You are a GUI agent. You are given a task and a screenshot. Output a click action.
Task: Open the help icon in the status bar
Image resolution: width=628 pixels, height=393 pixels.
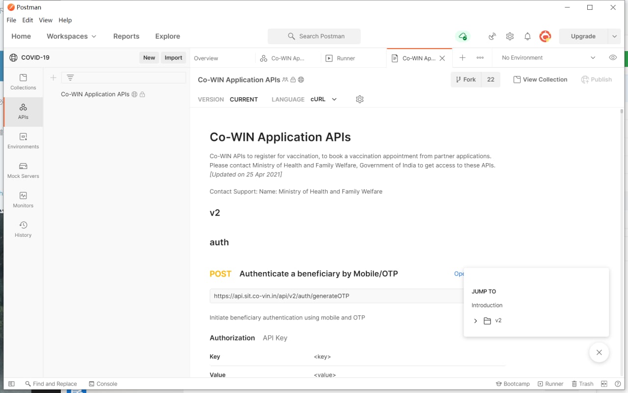[618, 384]
